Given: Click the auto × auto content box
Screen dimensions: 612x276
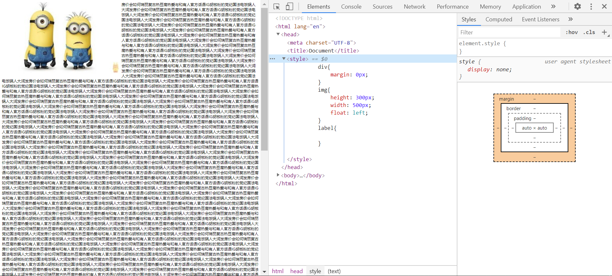Looking at the screenshot, I should point(534,128).
